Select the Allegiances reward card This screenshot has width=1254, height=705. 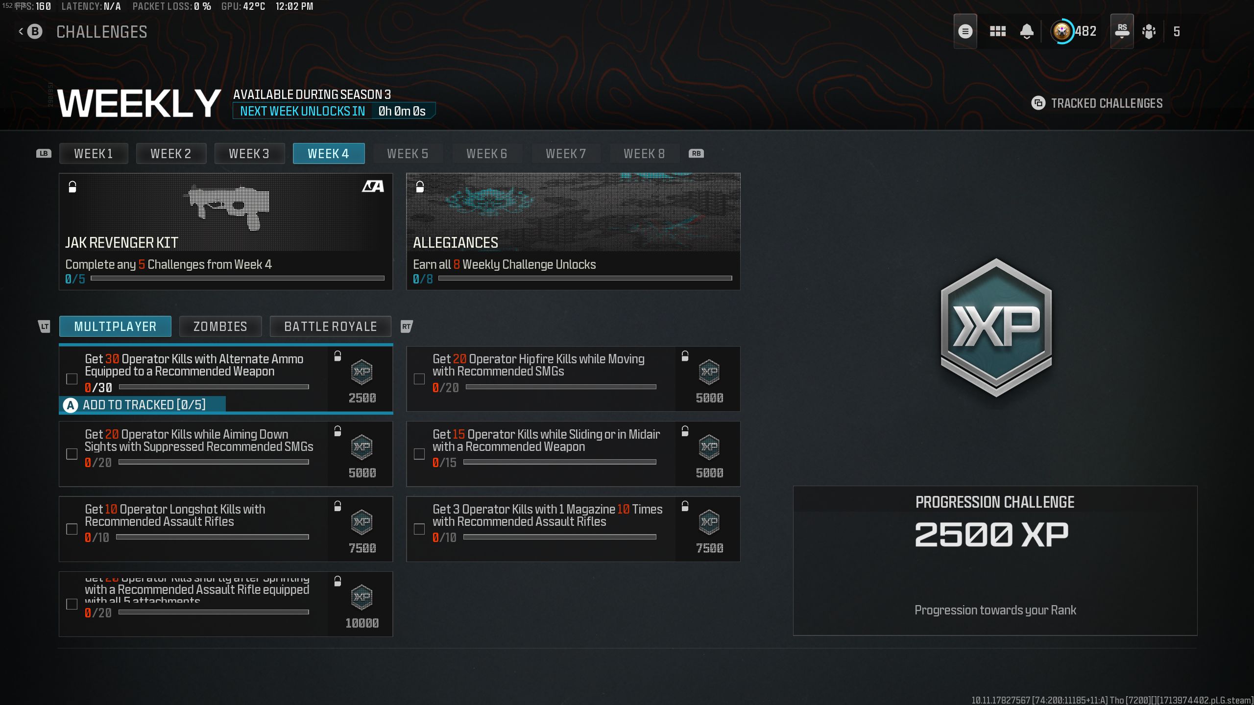(x=573, y=231)
